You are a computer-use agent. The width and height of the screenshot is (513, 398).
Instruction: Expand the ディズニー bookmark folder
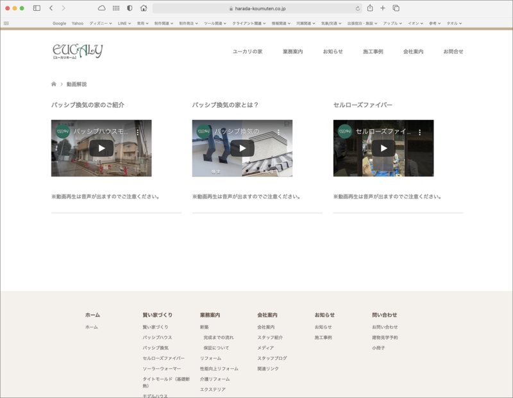(x=101, y=23)
